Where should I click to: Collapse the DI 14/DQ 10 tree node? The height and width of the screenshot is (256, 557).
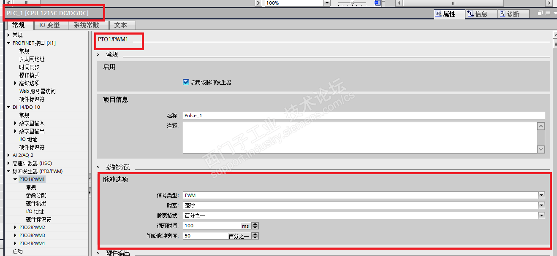coord(9,107)
